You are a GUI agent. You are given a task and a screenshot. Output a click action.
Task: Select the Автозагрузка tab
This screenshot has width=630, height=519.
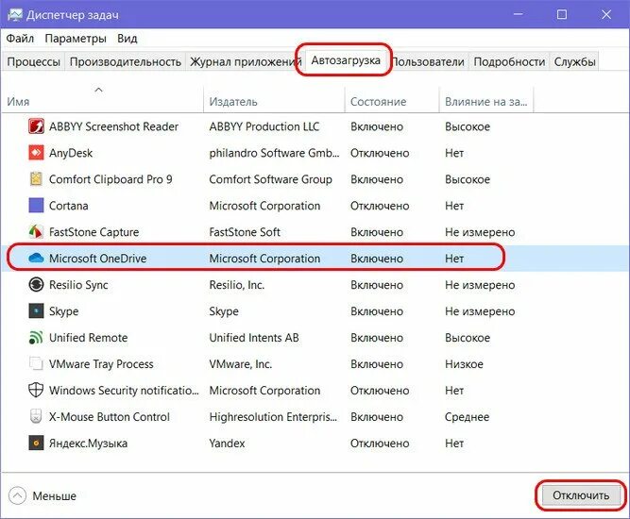pyautogui.click(x=346, y=60)
